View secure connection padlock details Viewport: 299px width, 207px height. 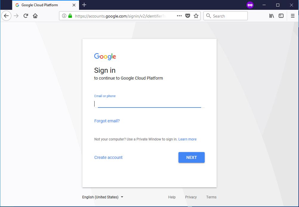point(70,16)
